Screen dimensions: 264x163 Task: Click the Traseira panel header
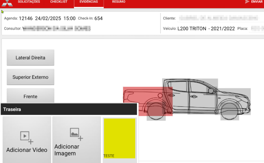pyautogui.click(x=69, y=109)
